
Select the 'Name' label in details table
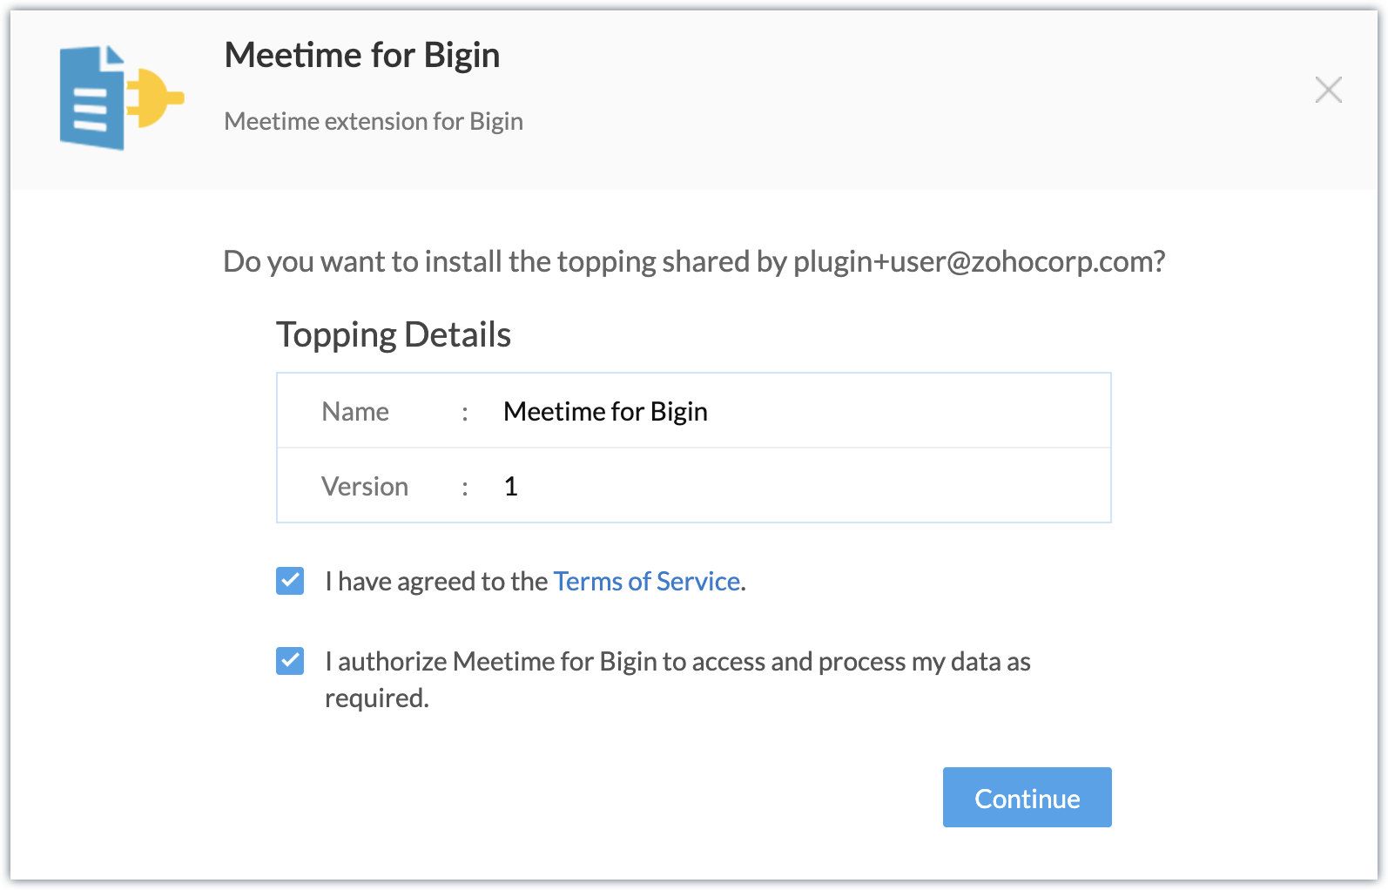[x=355, y=411]
